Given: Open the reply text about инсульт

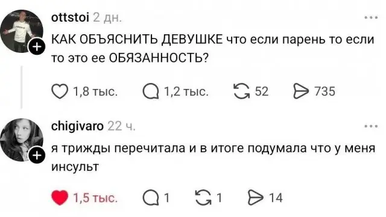Looking at the screenshot, I should click(213, 157).
